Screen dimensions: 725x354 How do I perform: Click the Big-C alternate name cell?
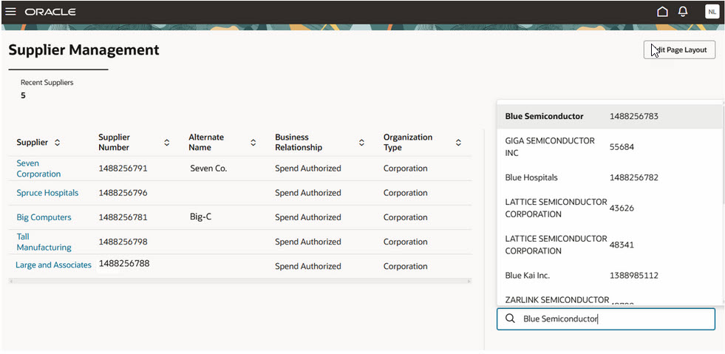201,217
